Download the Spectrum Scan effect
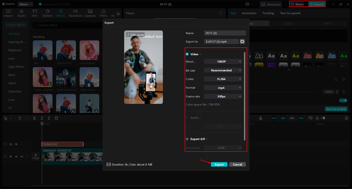Screen dimensions: 352x189 click(x=73, y=84)
